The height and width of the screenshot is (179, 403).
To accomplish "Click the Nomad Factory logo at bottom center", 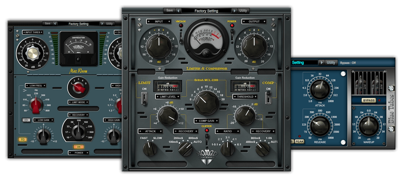I will [207, 157].
